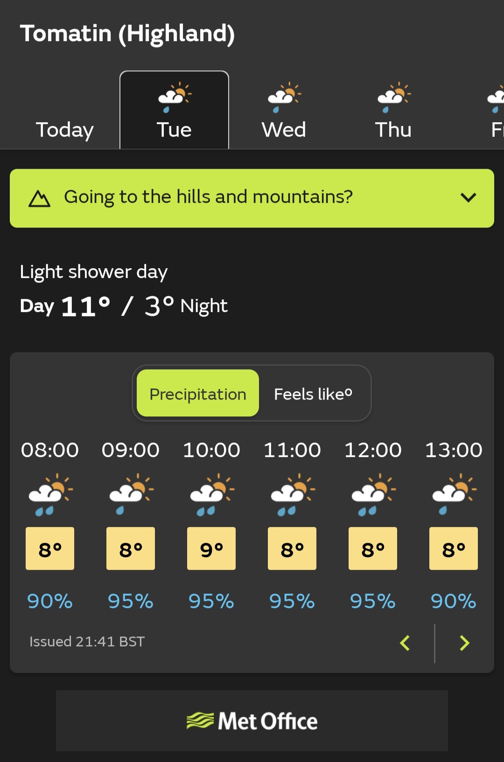Show later hours with right arrow

point(464,643)
